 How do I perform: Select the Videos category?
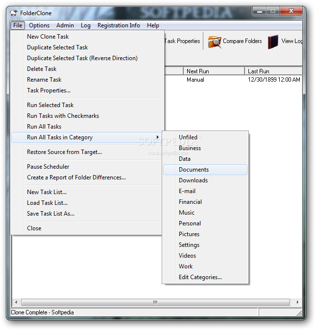coord(205,256)
